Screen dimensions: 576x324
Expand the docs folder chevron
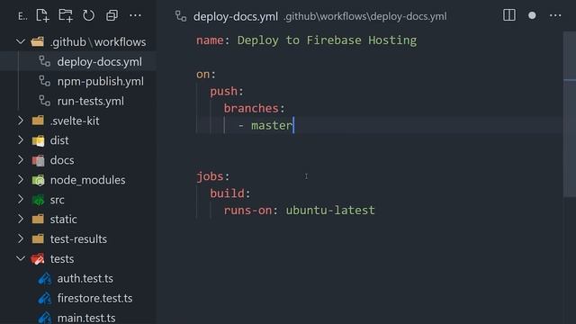point(21,160)
